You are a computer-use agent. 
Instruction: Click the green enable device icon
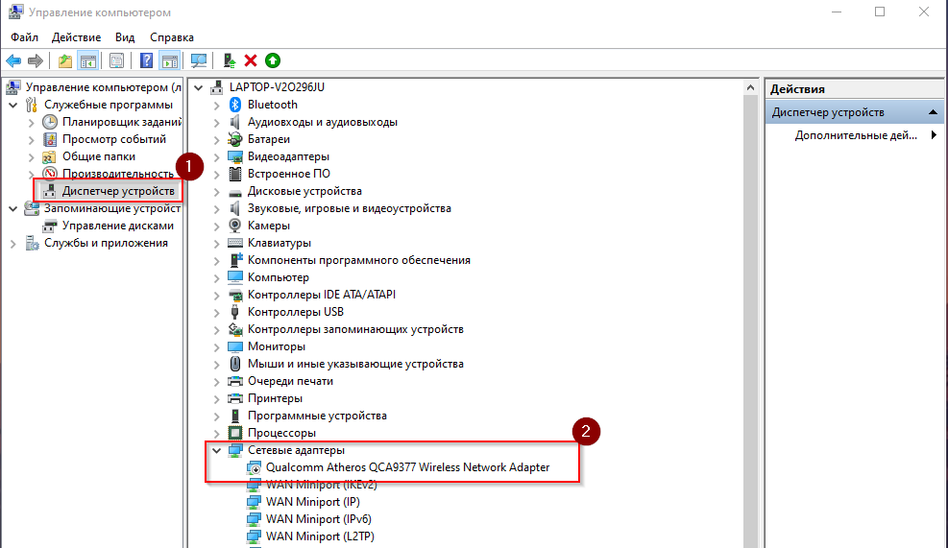[273, 60]
